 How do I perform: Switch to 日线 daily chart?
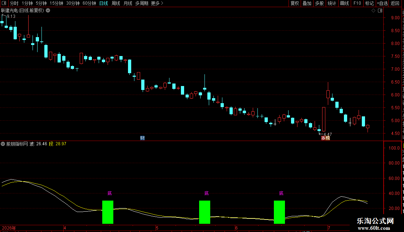104,3
